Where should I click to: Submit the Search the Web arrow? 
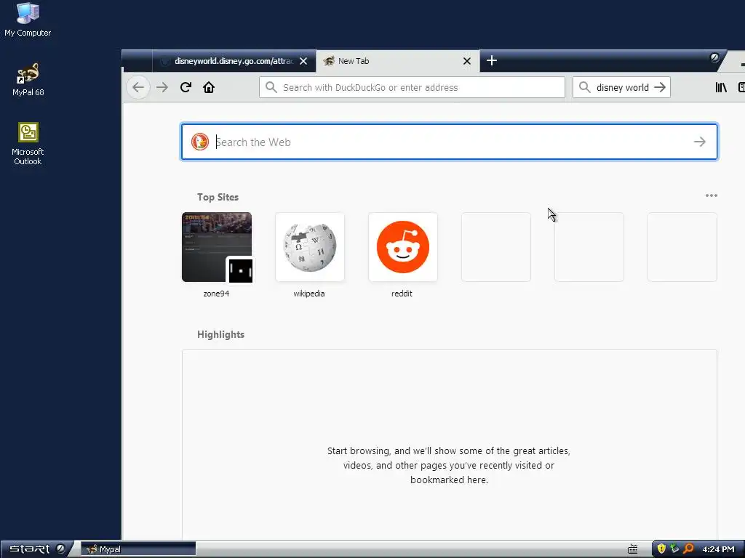point(699,142)
